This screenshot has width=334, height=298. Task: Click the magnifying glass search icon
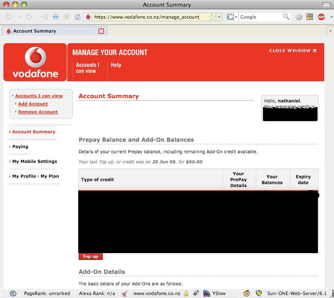pyautogui.click(x=286, y=17)
